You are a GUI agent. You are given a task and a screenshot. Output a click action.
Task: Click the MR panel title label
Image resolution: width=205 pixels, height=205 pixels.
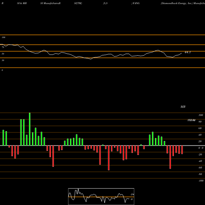pyautogui.click(x=183, y=107)
